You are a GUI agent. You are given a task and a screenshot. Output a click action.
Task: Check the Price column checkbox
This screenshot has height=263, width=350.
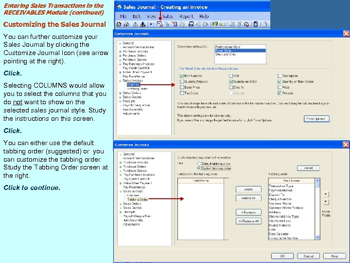coord(279,87)
